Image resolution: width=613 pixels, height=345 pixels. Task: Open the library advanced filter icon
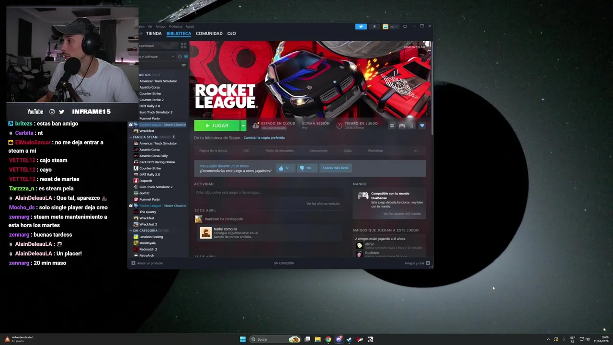tap(183, 66)
